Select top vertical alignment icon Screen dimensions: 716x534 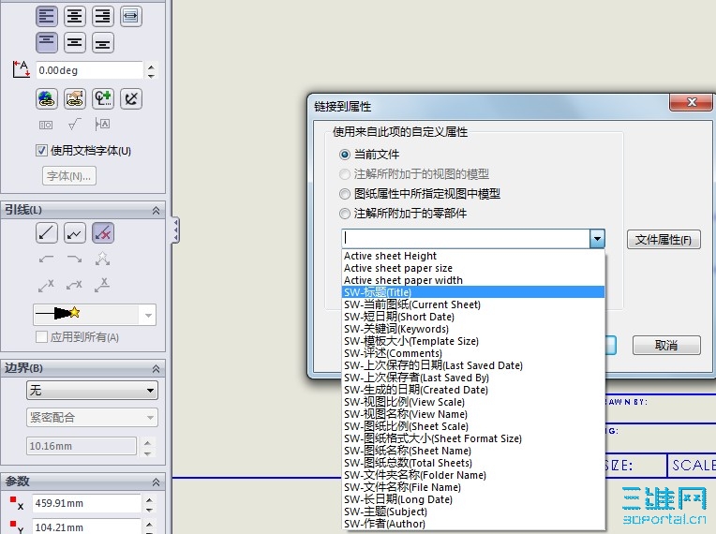click(47, 43)
